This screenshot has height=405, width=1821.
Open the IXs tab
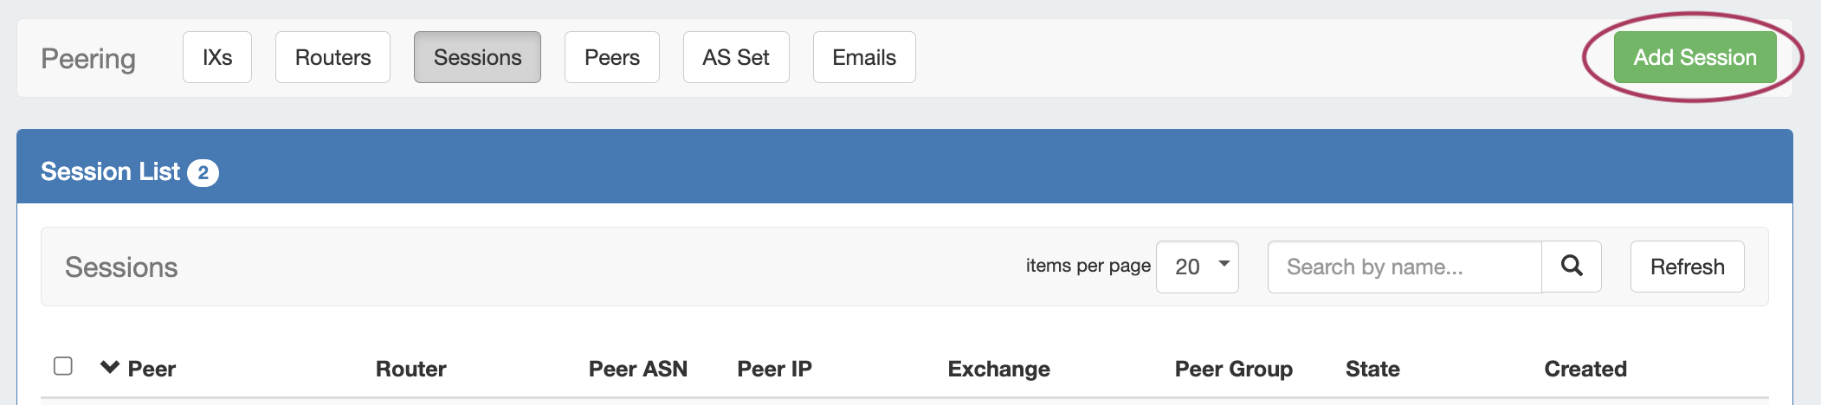click(217, 57)
